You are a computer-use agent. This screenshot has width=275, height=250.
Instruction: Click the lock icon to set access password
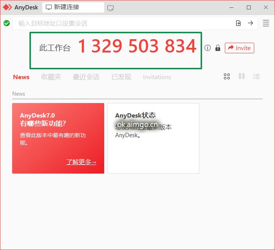click(218, 48)
